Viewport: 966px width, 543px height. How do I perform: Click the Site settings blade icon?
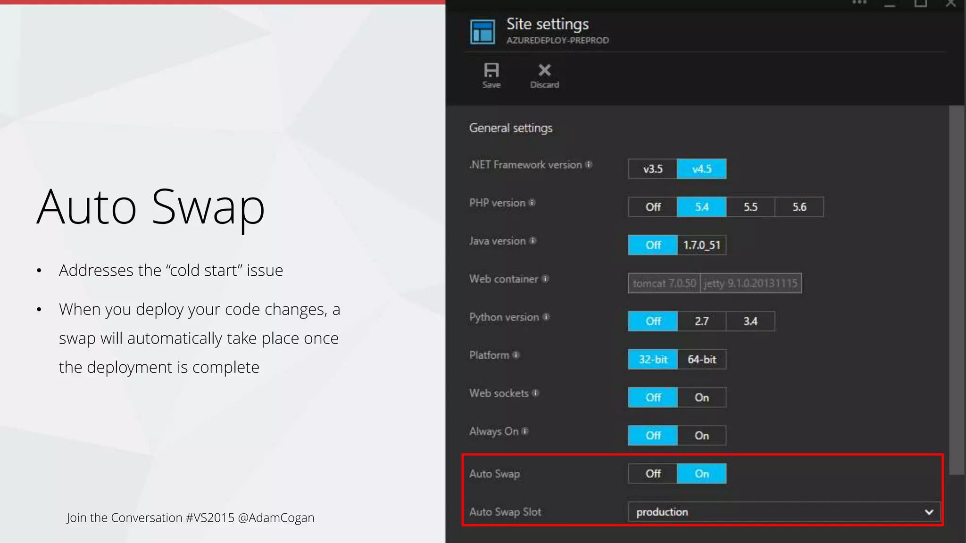click(483, 32)
